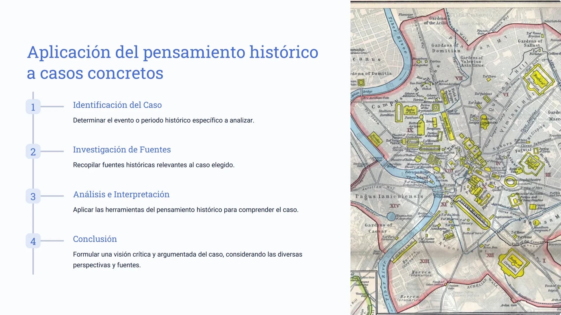The height and width of the screenshot is (315, 561).
Task: Click the slide title 'Aplicación del pensamiento histórico'
Action: 173,52
